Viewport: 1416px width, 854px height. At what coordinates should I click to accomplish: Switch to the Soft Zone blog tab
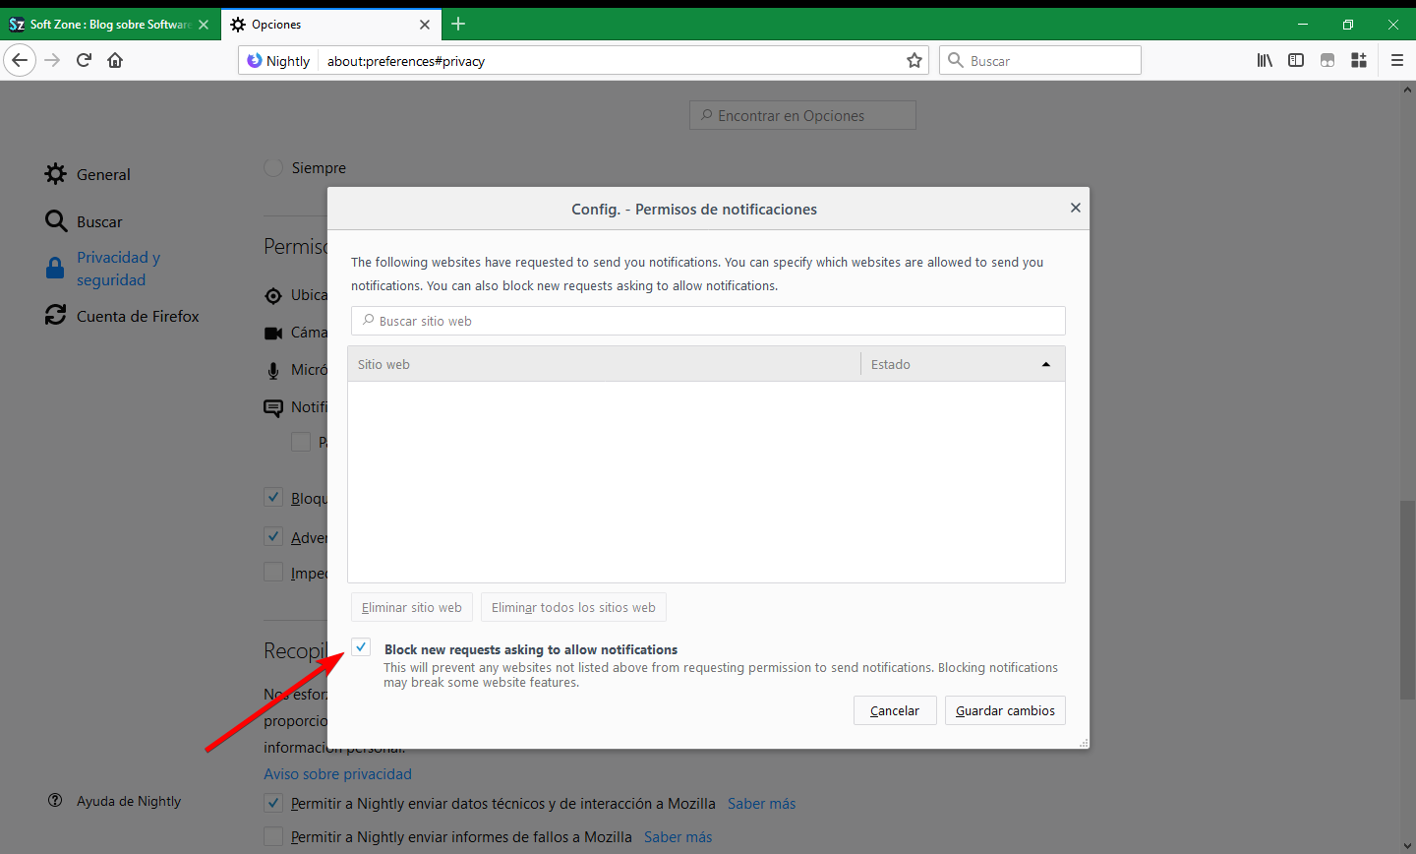[x=109, y=25]
